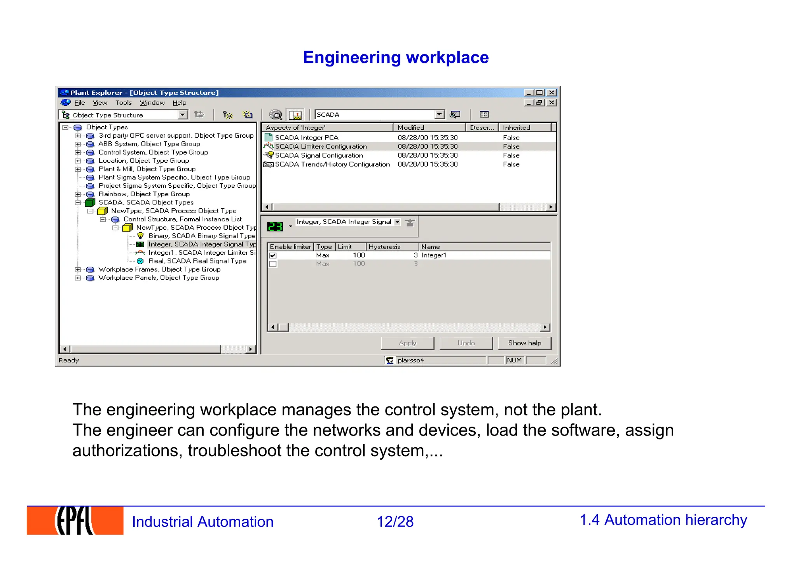
Task: Expand the Rainbow Object Type Group
Action: click(x=78, y=194)
